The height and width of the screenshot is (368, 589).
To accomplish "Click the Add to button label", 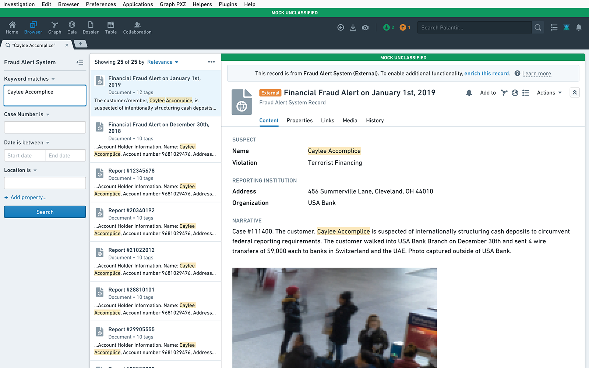I will (488, 93).
